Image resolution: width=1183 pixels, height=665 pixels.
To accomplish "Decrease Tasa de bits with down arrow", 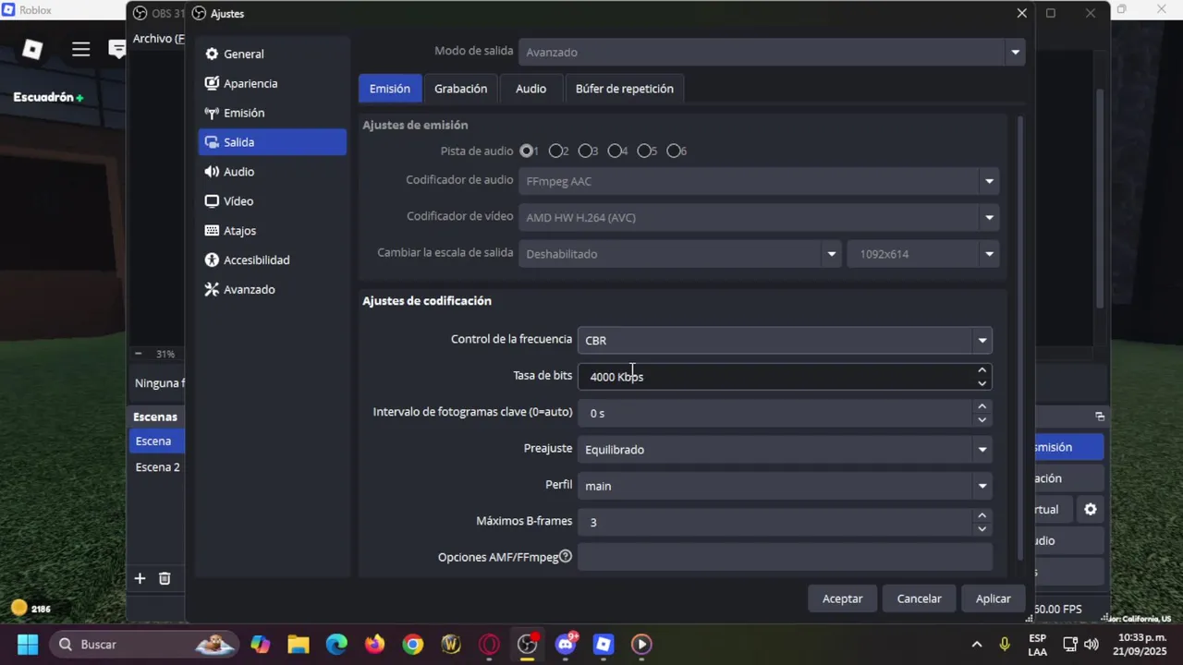I will tap(982, 383).
